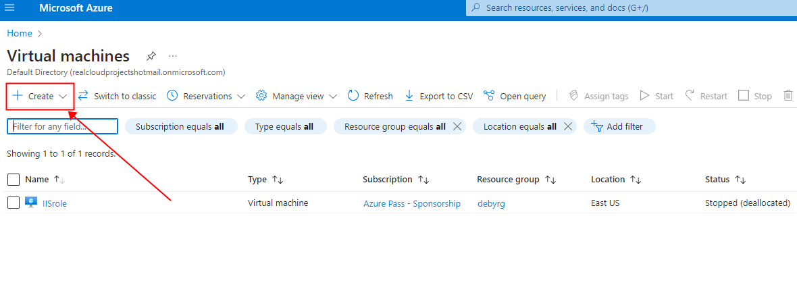Click the IISrole virtual machine icon
The image size is (797, 287).
[x=31, y=203]
